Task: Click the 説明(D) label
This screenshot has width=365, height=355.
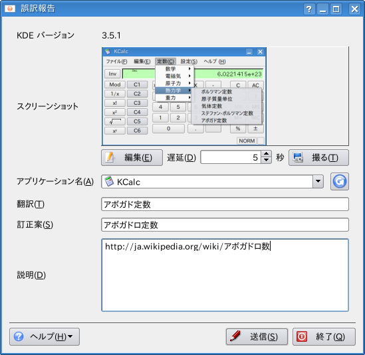Action: click(x=31, y=275)
